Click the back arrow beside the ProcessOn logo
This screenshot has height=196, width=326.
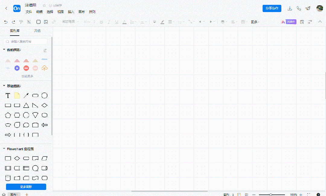pyautogui.click(x=6, y=8)
